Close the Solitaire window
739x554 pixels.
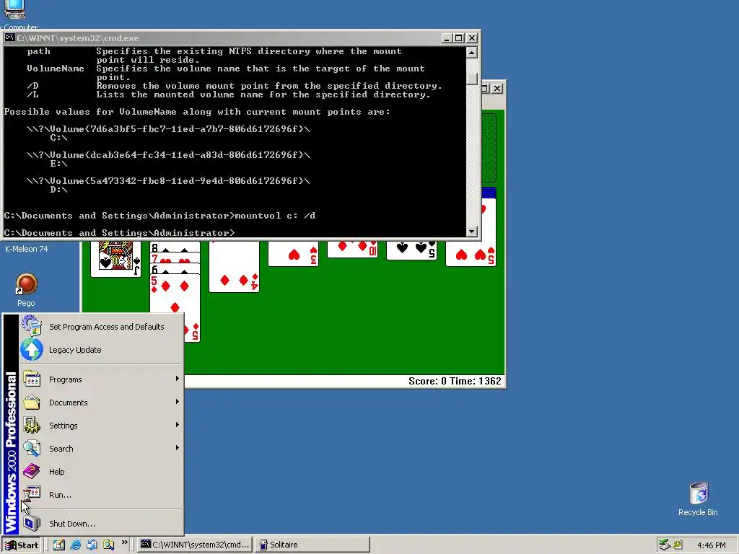(497, 88)
